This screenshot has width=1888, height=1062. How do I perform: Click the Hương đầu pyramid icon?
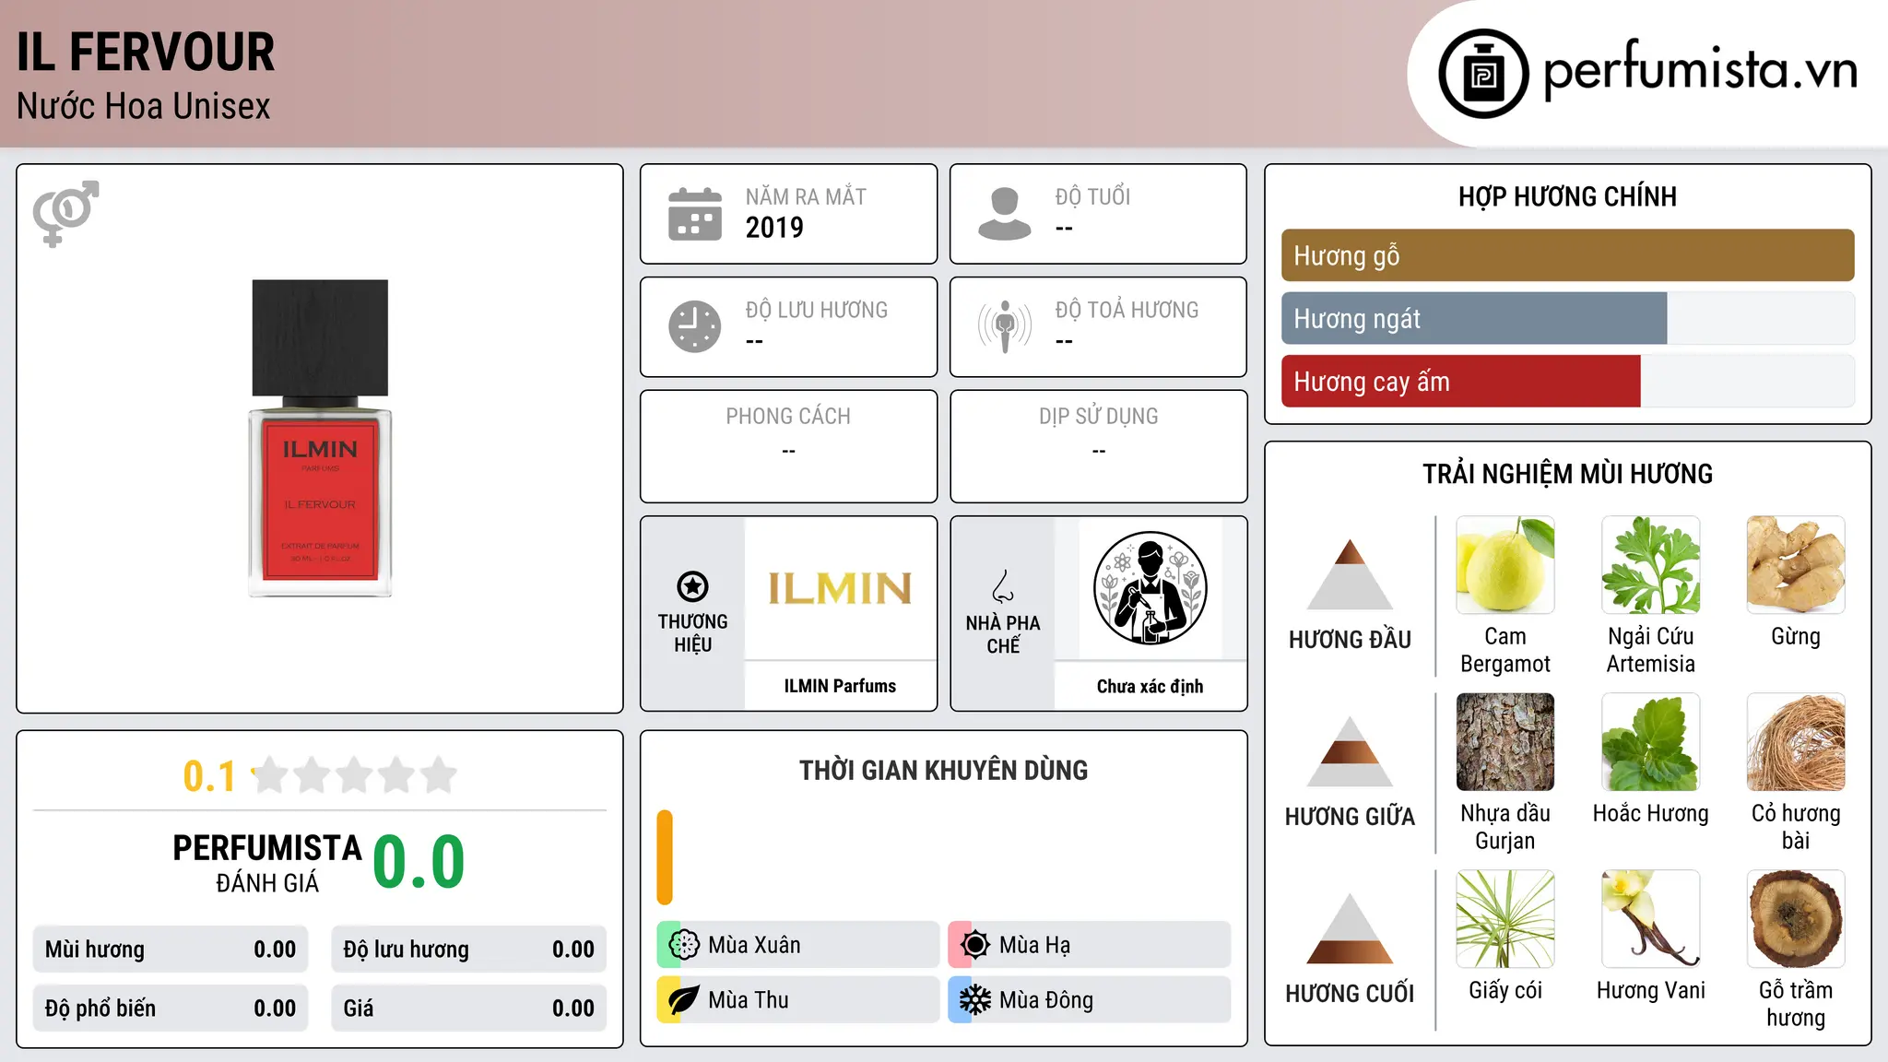1350,573
